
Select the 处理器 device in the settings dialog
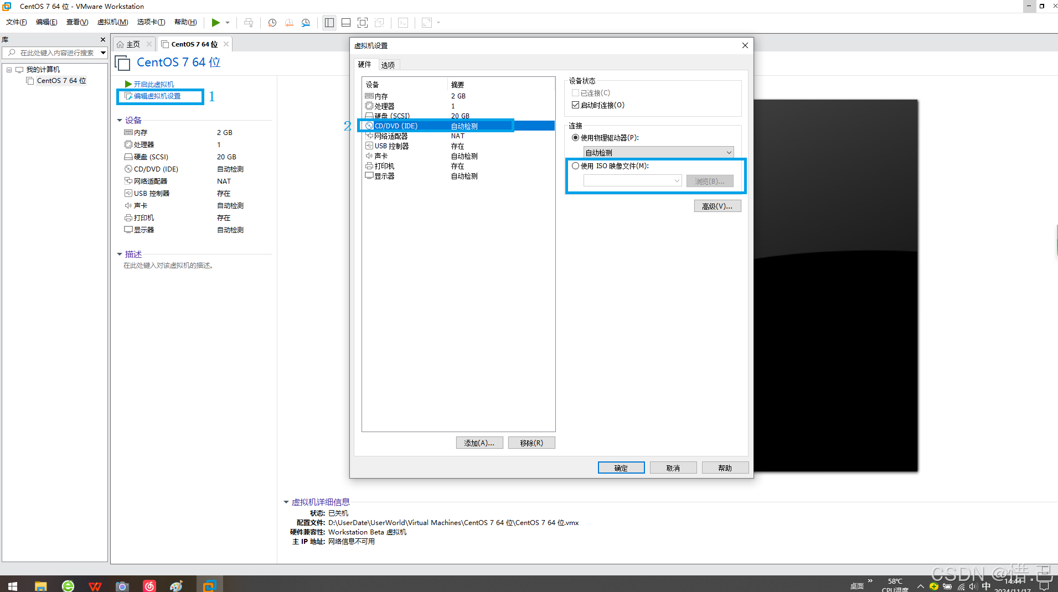tap(458, 106)
